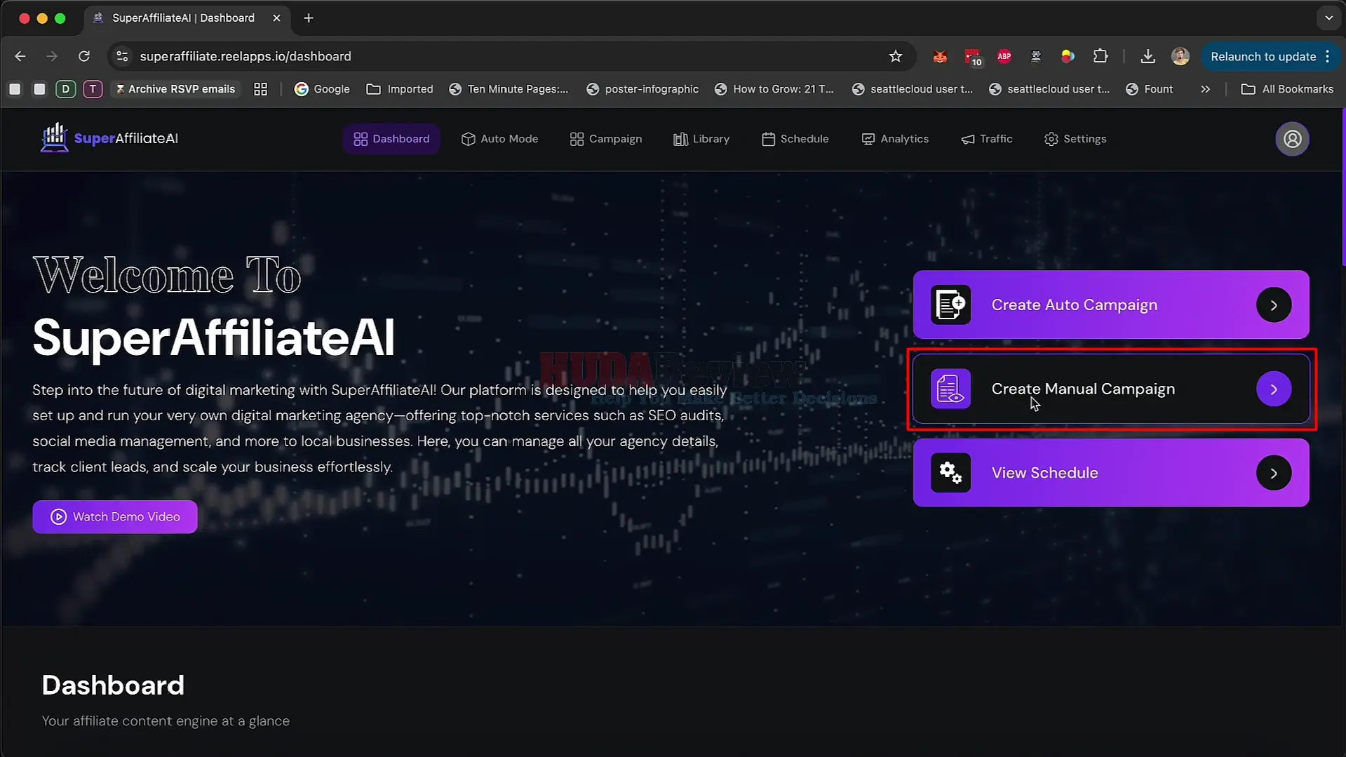Click Relaunch to update button
The height and width of the screenshot is (757, 1346).
coord(1263,56)
